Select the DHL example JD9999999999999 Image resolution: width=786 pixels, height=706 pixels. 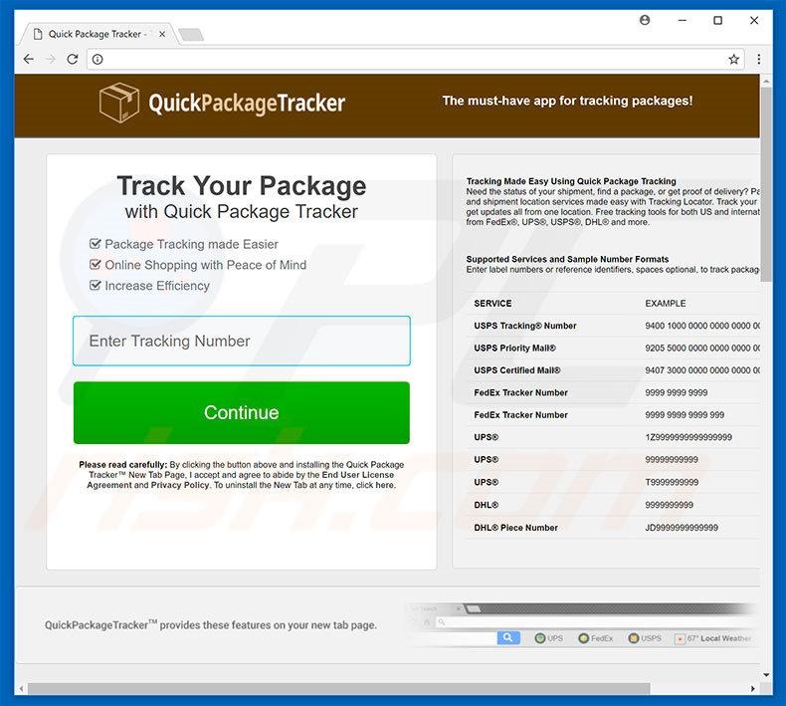point(682,528)
